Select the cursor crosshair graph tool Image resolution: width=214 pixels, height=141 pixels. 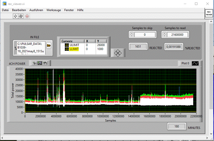point(35,63)
